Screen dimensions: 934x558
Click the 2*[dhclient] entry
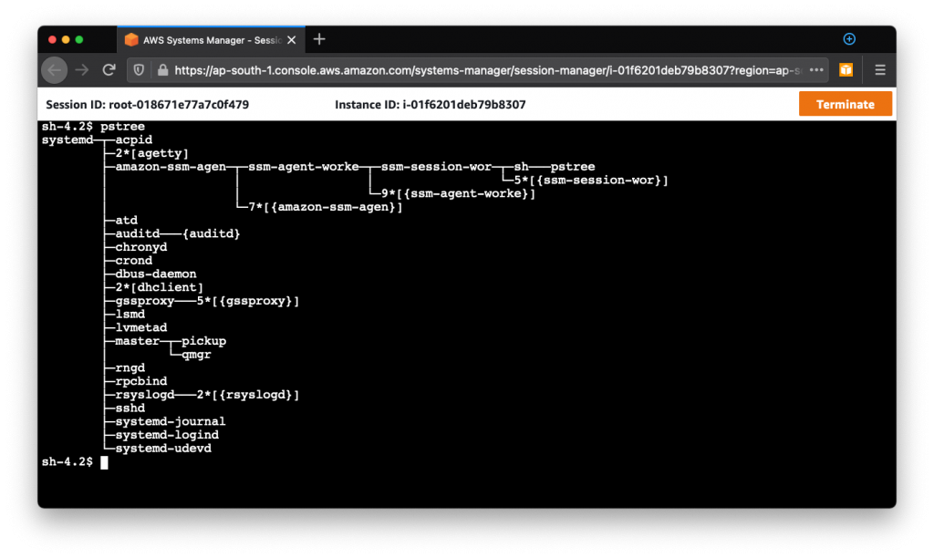pos(159,287)
